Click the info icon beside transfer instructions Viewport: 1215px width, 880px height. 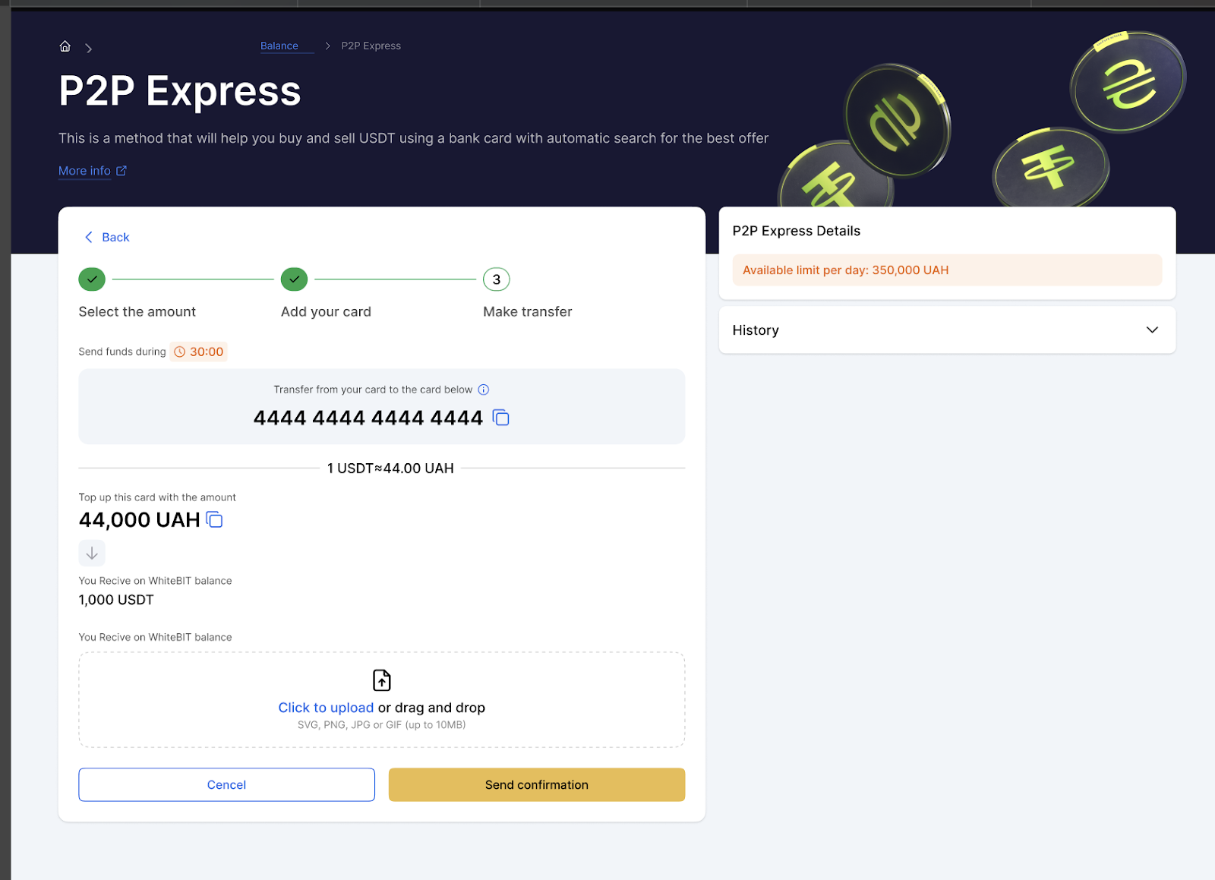tap(484, 390)
